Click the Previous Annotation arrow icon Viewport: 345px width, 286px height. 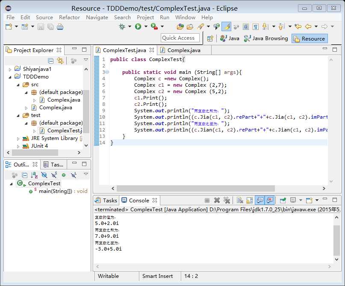281,26
